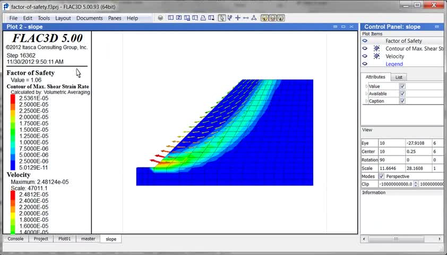
Task: Toggle the Perspective mode checkbox
Action: pos(381,176)
